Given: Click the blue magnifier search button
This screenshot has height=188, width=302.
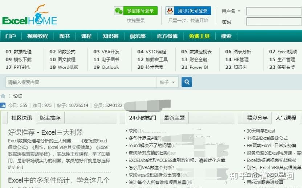Looking at the screenshot, I should pyautogui.click(x=187, y=82).
